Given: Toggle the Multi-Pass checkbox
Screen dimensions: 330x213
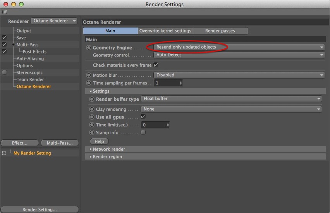Looking at the screenshot, I should (x=4, y=45).
